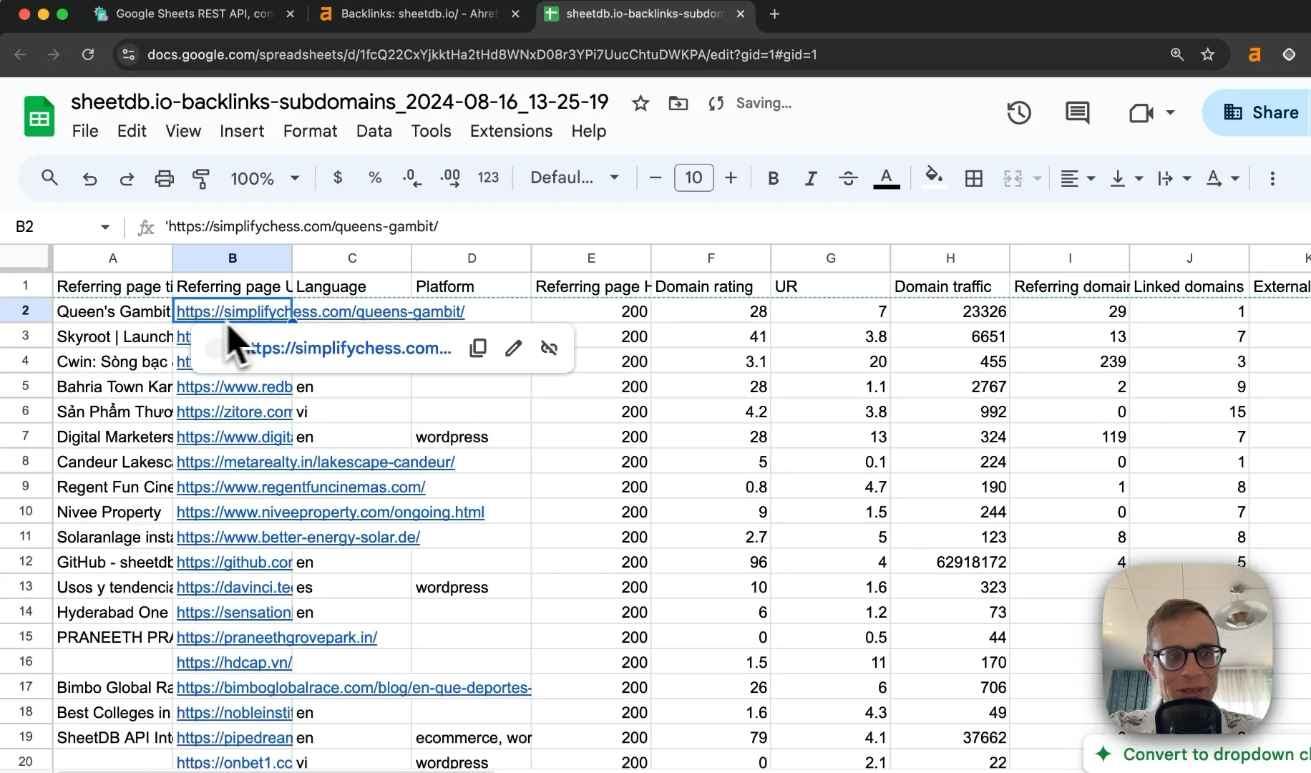Click the print icon
Screen dimensions: 1311x773
(x=164, y=178)
